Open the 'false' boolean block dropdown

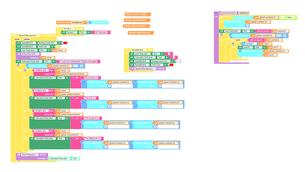pyautogui.click(x=290, y=18)
